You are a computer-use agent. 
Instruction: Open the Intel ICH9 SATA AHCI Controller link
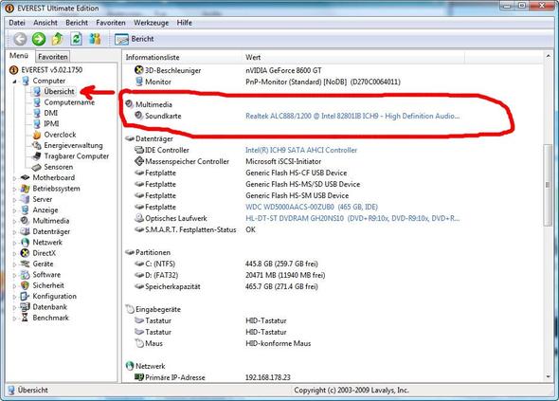click(301, 150)
